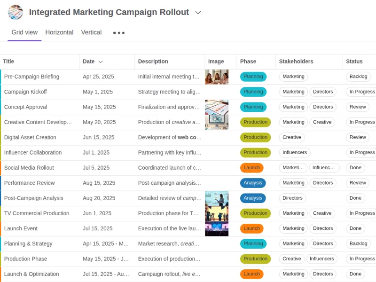This screenshot has height=282, width=376.
Task: Click the Done status on Launch Event
Action: [355, 228]
